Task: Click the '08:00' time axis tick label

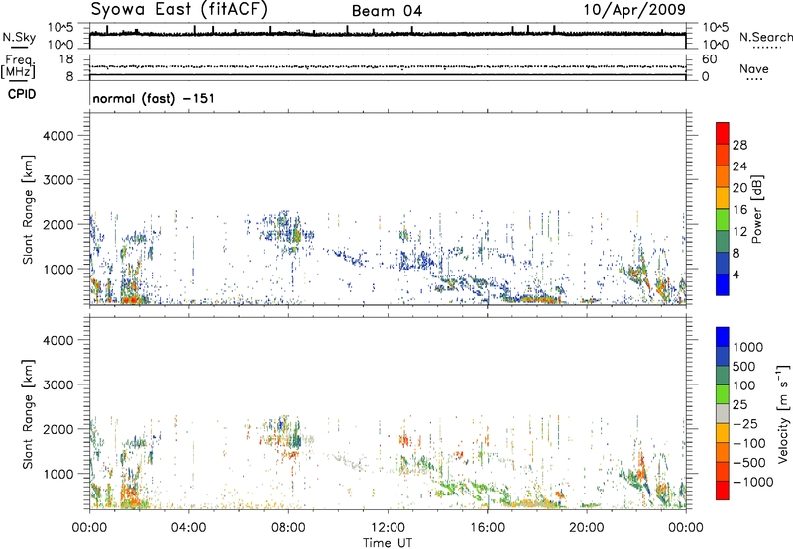Action: point(288,528)
